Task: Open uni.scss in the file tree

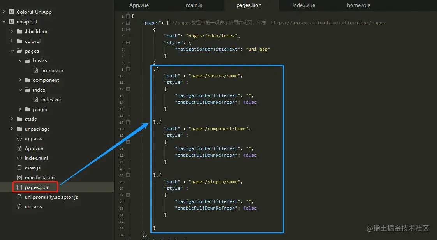Action: (33, 207)
